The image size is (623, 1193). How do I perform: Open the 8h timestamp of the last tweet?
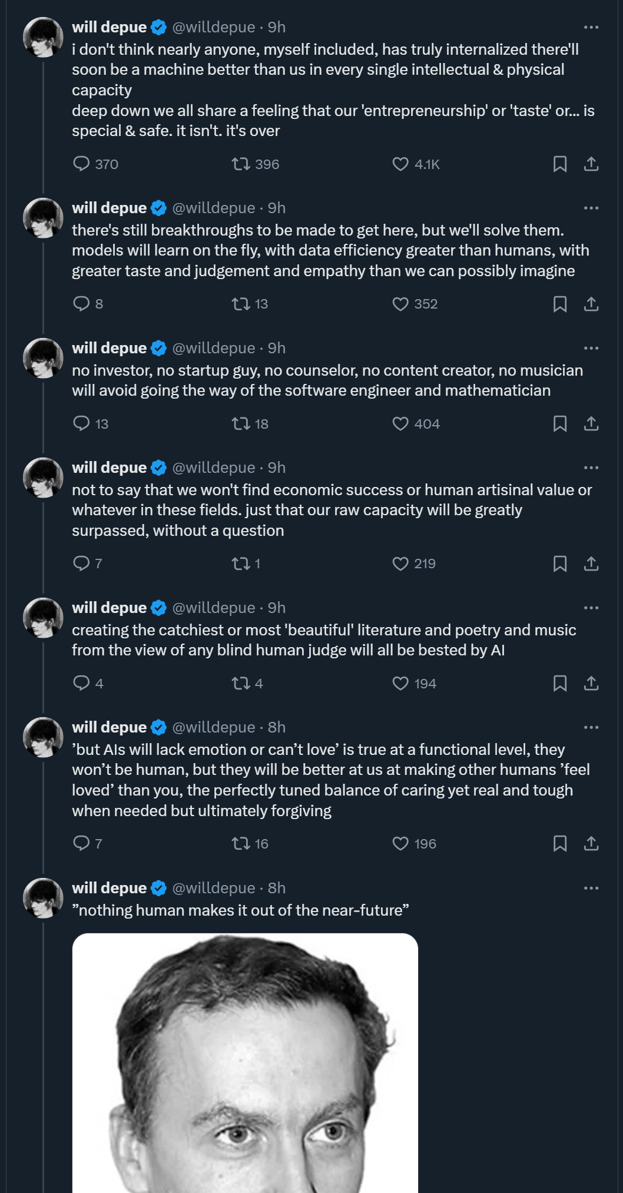(x=277, y=887)
